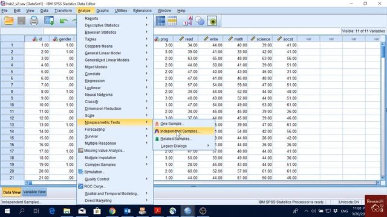Click the One Sample triangle icon in submenu
387x217 pixels.
tap(157, 124)
